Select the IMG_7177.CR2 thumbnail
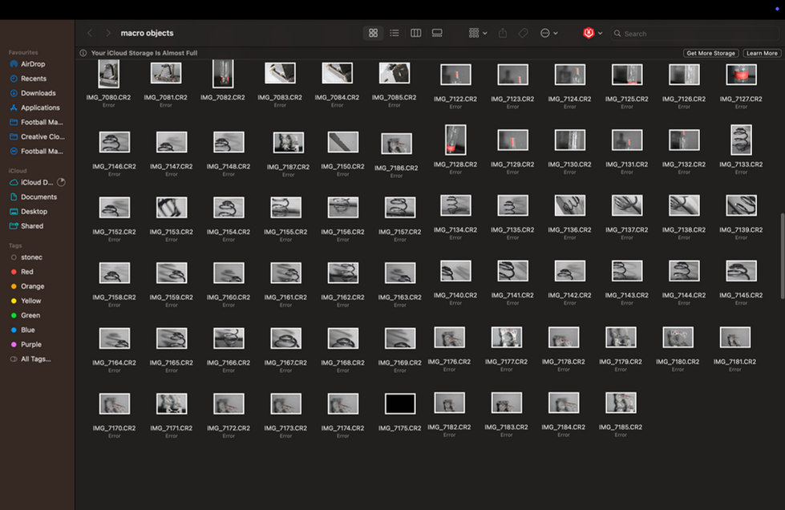Image resolution: width=785 pixels, height=510 pixels. (507, 337)
